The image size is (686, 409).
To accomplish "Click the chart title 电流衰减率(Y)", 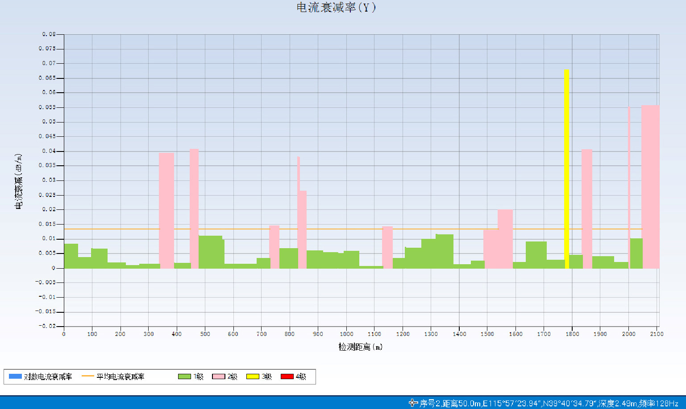I will [x=336, y=8].
